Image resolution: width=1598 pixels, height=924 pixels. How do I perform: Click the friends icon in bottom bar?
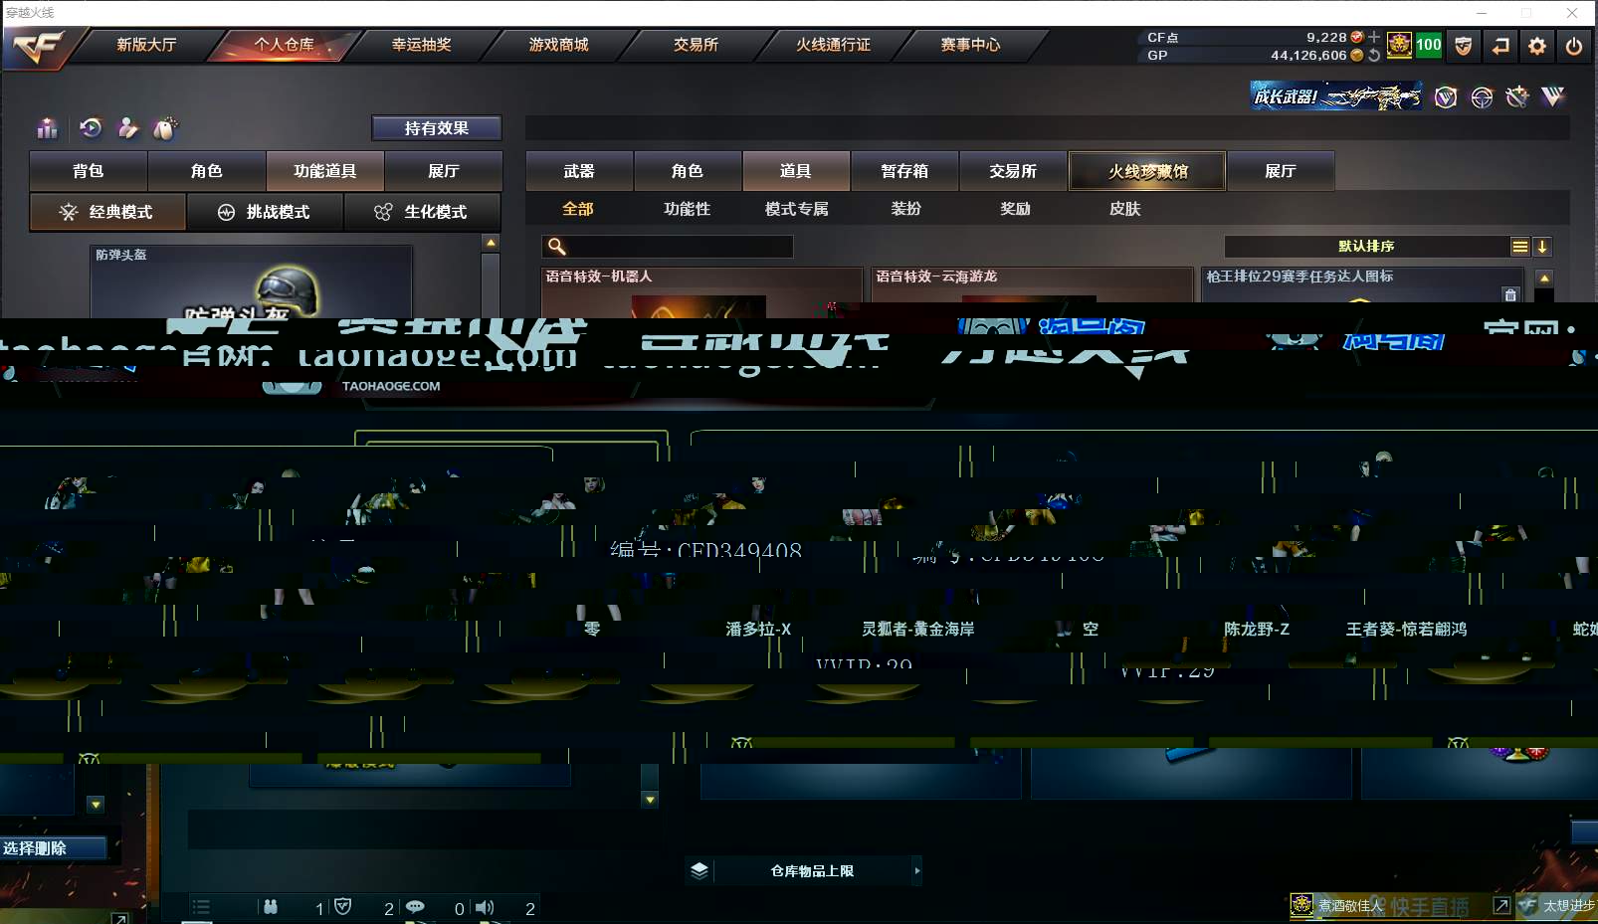pyautogui.click(x=271, y=907)
